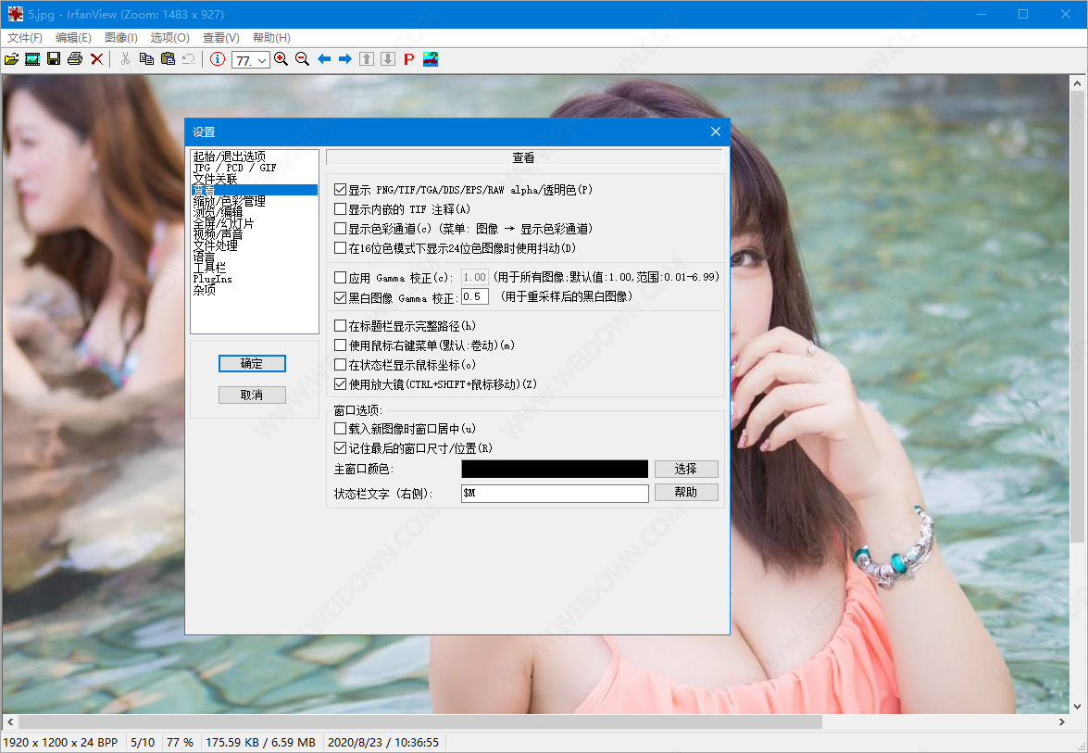This screenshot has height=753, width=1088.
Task: Open image information with the red 'i' icon
Action: (x=218, y=59)
